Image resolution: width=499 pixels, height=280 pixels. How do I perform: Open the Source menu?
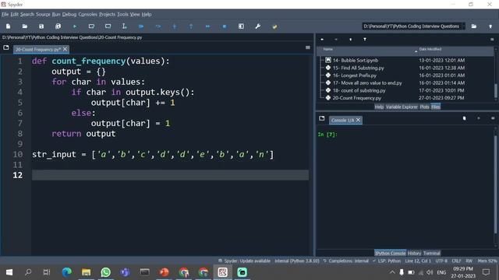pos(43,14)
